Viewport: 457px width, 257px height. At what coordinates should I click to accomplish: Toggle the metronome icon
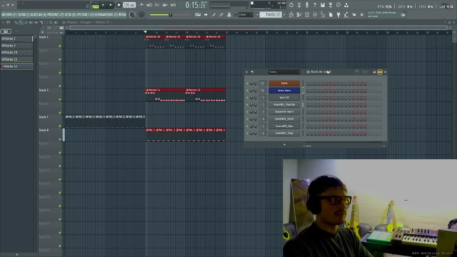tap(142, 5)
